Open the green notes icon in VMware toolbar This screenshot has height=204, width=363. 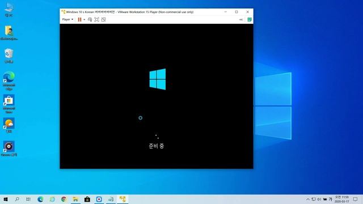250,20
